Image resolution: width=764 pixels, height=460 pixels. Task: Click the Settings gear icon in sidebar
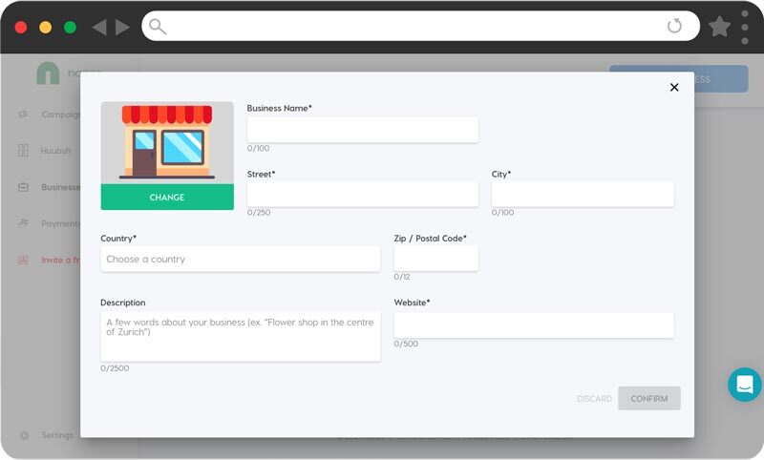point(23,435)
